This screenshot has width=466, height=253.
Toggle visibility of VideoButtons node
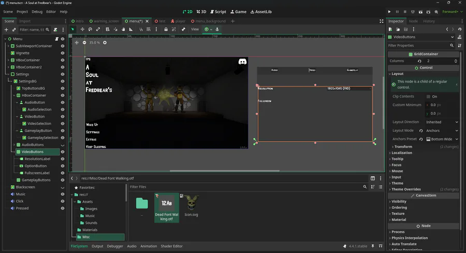coord(63,152)
